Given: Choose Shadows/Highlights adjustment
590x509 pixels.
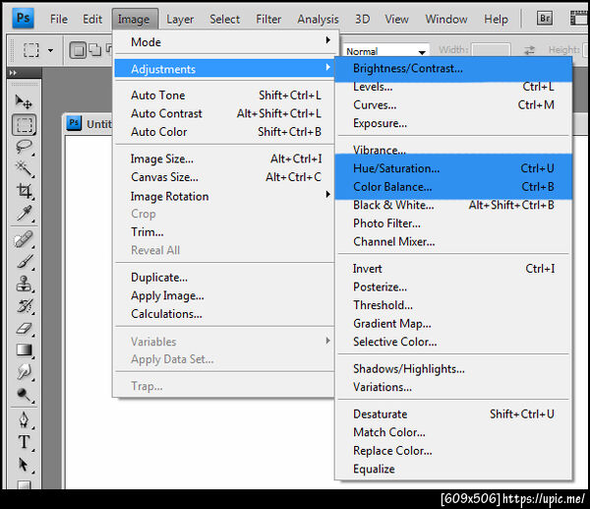Looking at the screenshot, I should coord(453,369).
